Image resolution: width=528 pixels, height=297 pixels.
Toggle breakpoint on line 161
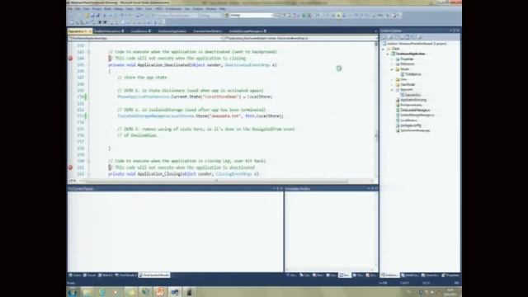coord(70,167)
